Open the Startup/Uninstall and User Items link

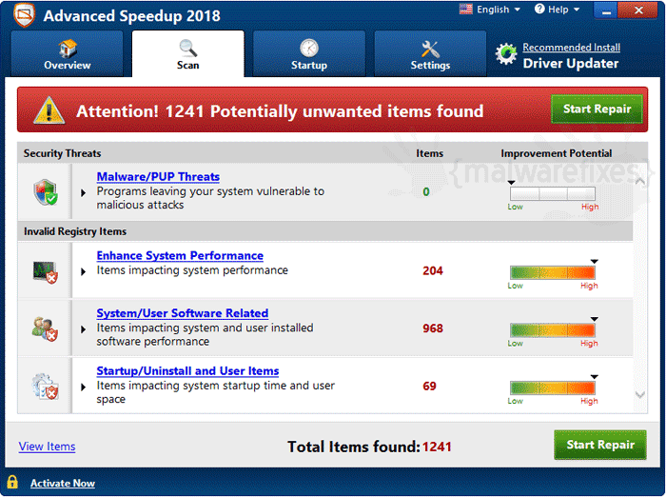point(187,371)
